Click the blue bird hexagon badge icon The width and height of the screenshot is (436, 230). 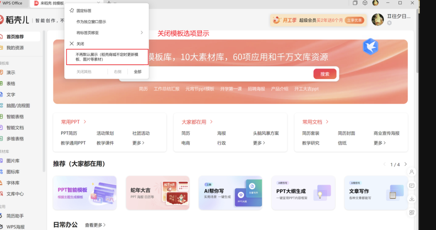coord(370,47)
